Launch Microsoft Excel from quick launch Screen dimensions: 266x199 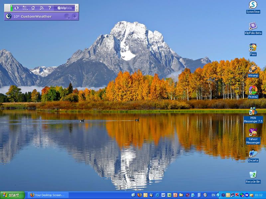(169, 195)
